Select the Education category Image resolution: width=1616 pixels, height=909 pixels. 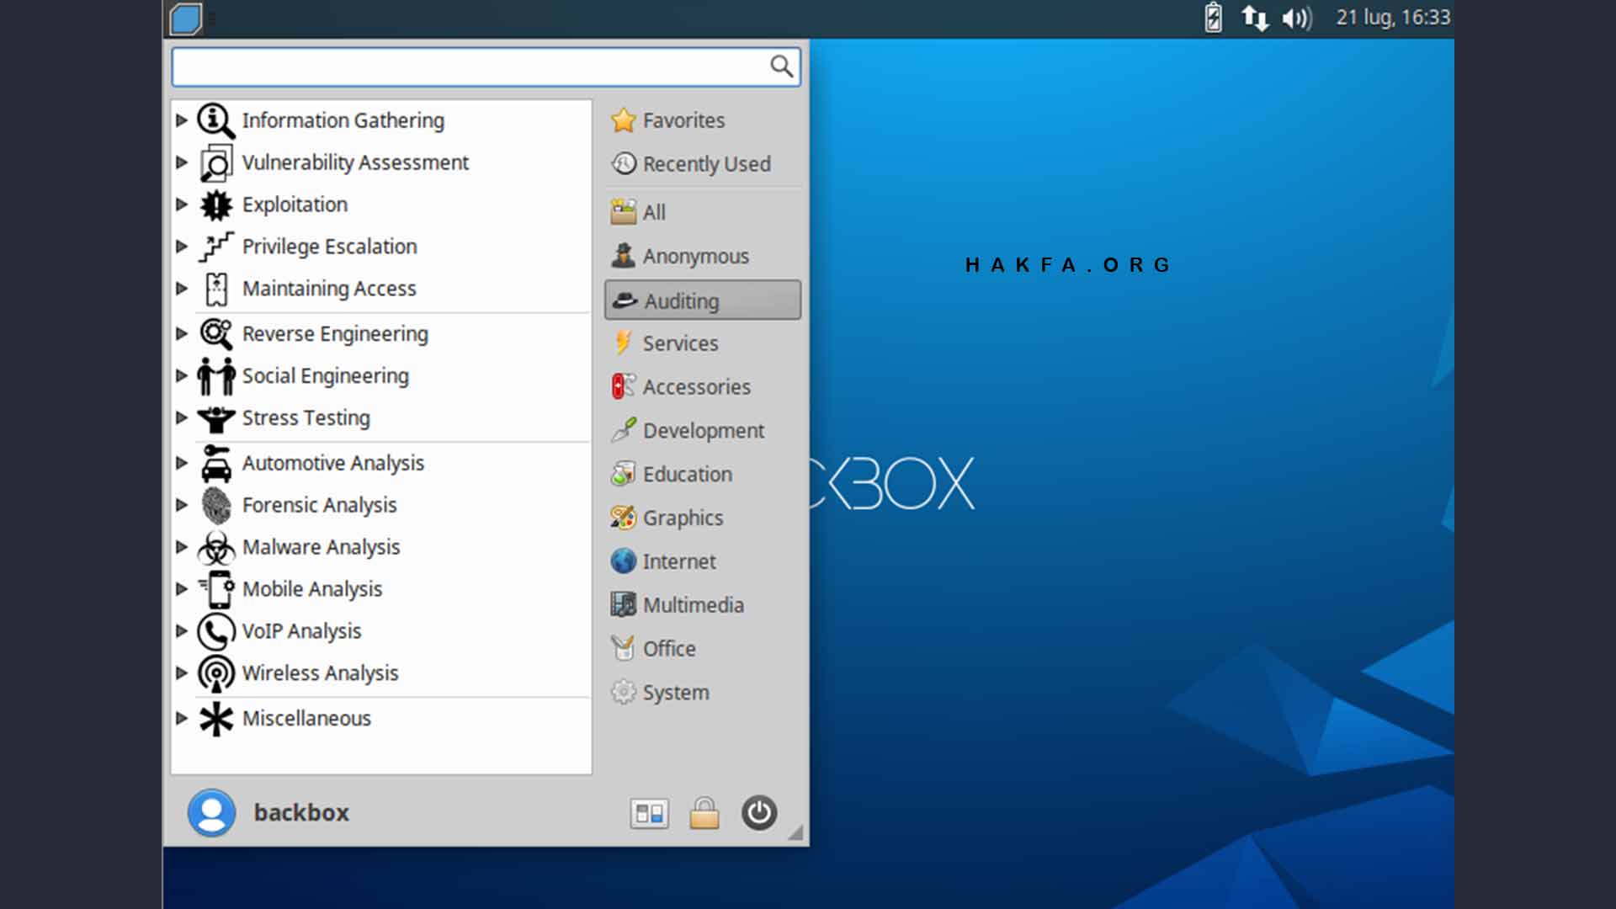click(703, 475)
